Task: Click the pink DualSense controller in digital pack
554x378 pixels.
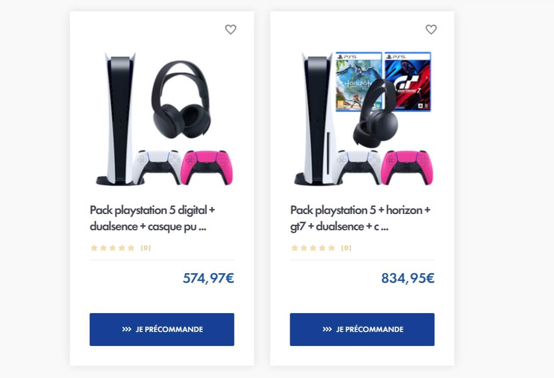Action: (x=207, y=167)
